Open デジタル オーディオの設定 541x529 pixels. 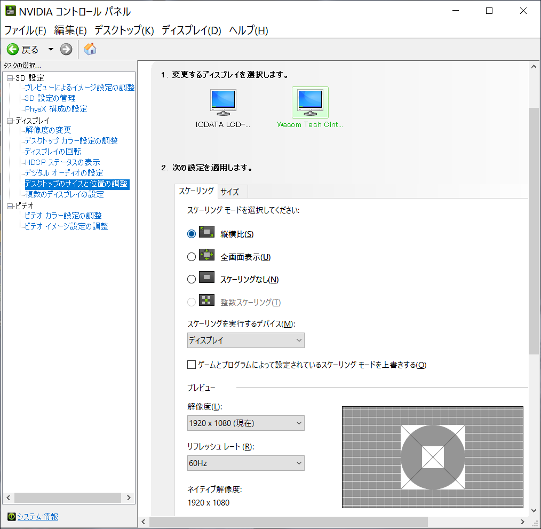click(64, 172)
